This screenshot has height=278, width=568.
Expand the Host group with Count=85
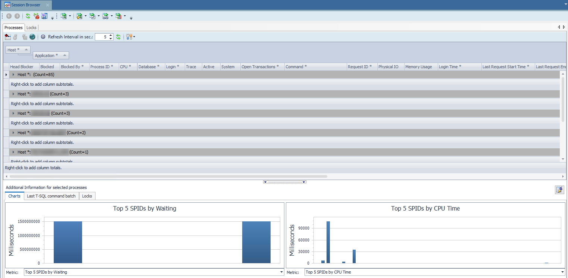13,75
